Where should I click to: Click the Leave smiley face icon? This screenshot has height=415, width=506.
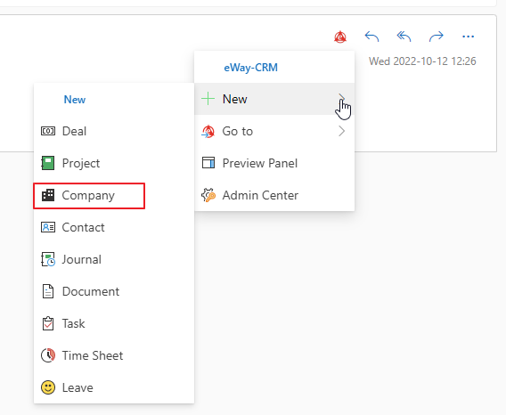pyautogui.click(x=48, y=387)
